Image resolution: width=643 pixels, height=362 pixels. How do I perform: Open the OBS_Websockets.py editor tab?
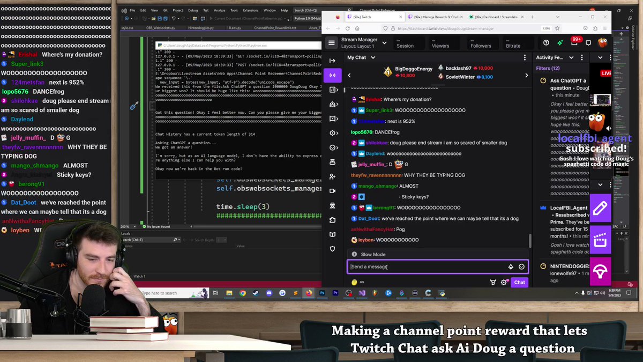[x=160, y=27]
